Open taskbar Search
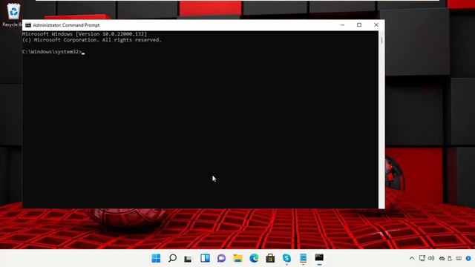This screenshot has width=475, height=267. tap(172, 258)
